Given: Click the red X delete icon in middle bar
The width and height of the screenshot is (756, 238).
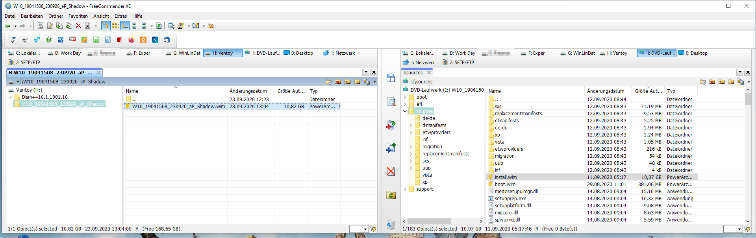Looking at the screenshot, I should pos(391,172).
